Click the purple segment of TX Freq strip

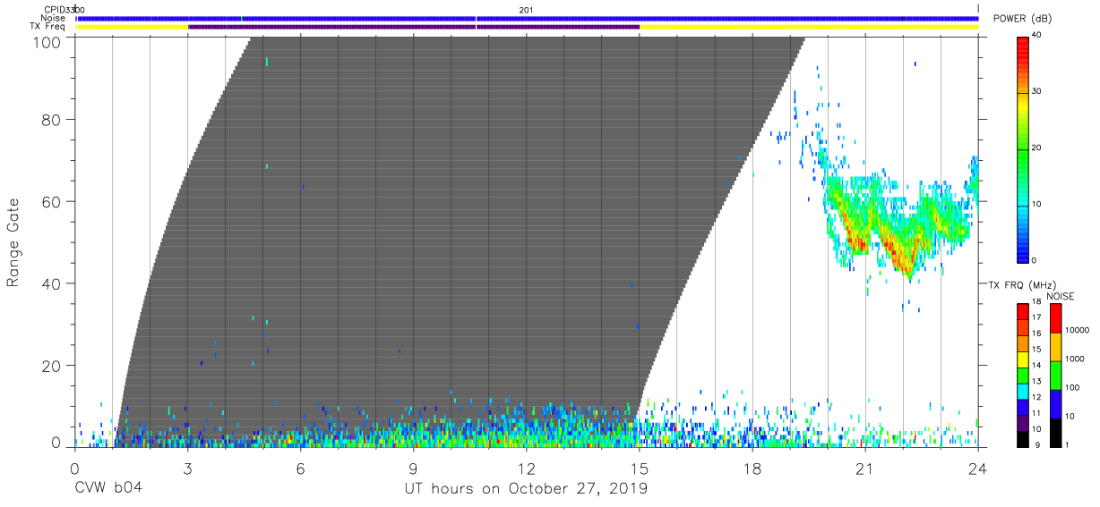tap(414, 27)
